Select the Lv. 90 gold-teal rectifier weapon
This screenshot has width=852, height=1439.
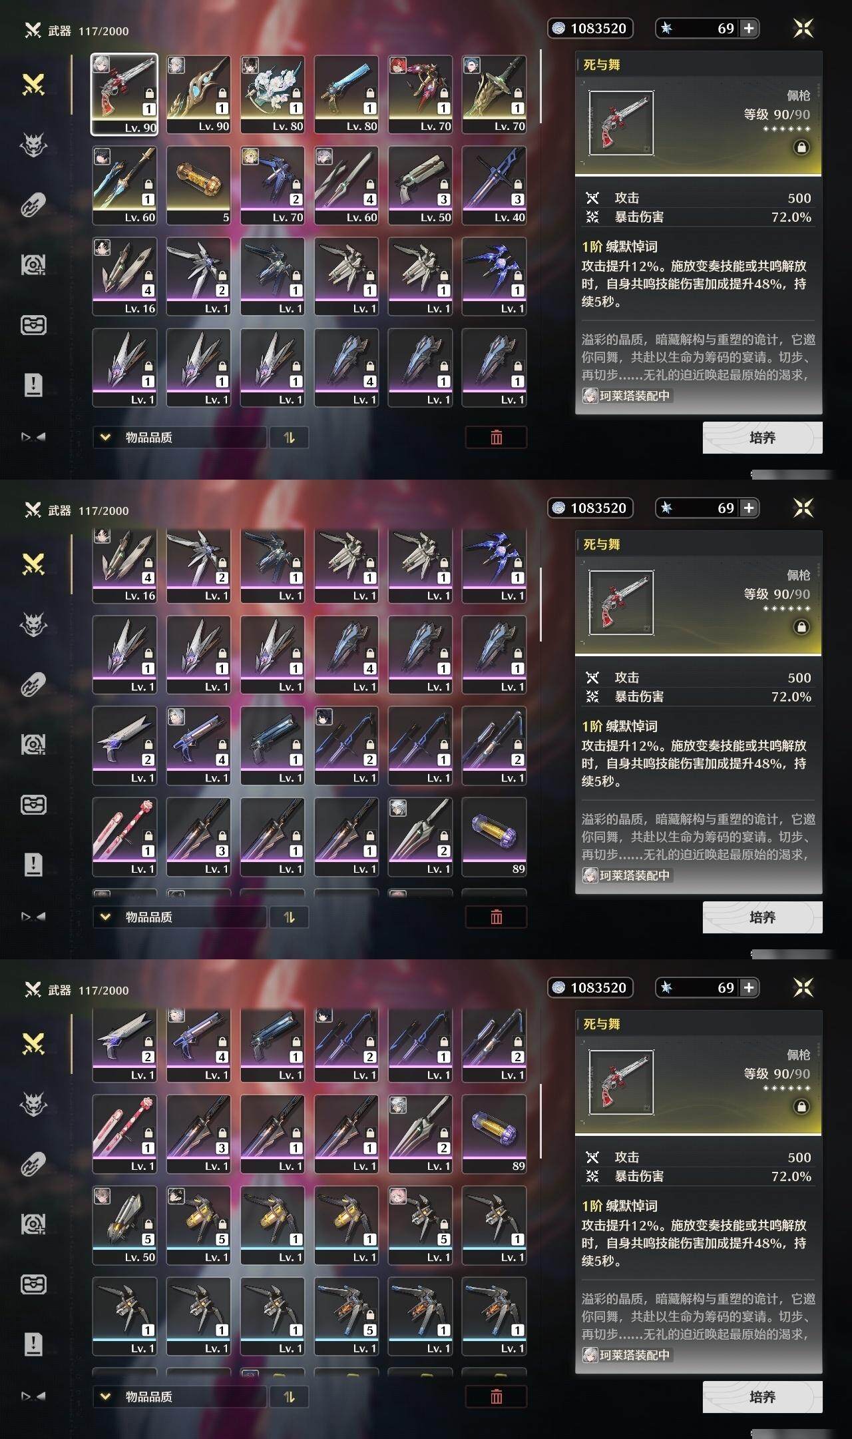point(198,95)
